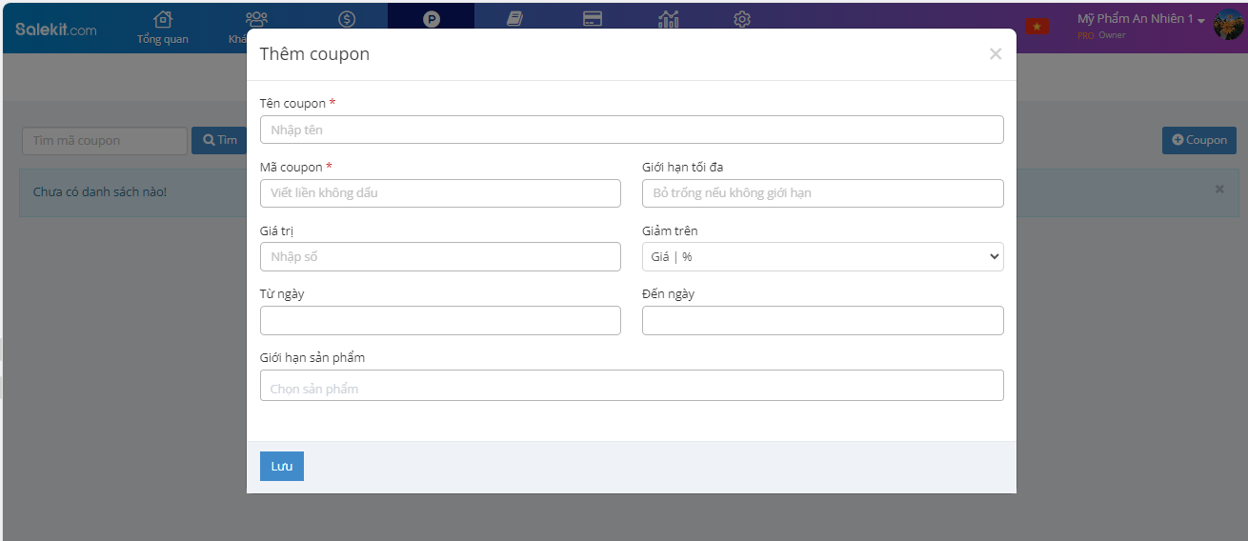
Task: Open the Giảm trên dropdown
Action: click(822, 256)
